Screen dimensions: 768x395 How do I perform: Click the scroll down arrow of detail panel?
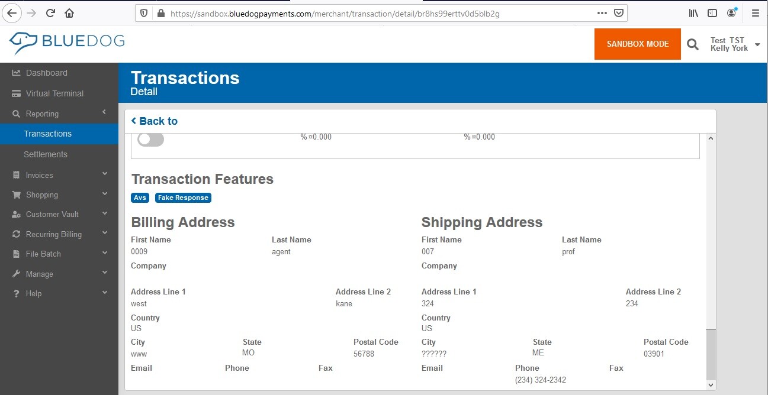(x=711, y=385)
